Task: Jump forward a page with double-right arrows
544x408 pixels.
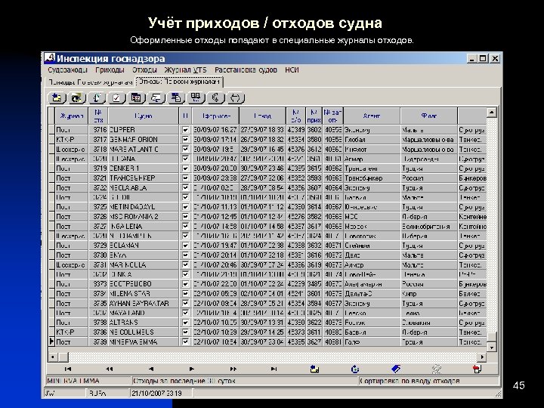Action: point(233,369)
